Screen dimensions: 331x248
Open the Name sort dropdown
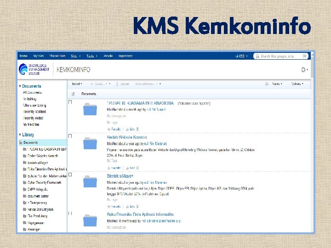point(277,84)
